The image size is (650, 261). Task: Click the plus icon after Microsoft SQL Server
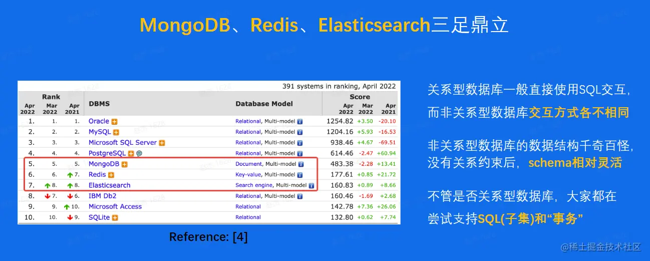162,143
